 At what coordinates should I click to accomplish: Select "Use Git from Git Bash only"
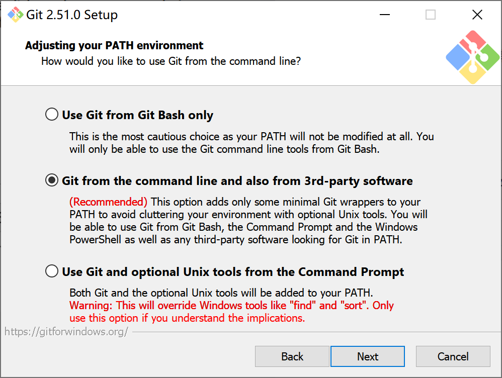click(51, 114)
